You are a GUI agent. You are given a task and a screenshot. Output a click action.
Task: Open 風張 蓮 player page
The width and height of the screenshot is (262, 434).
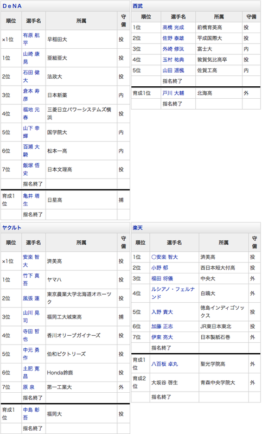click(31, 298)
